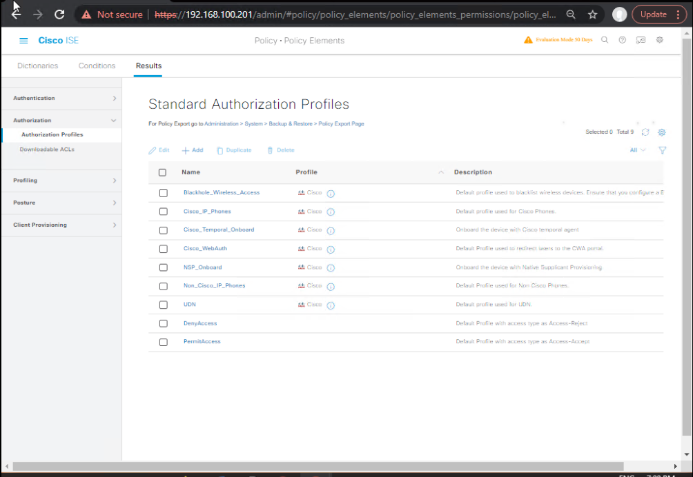Screen dimensions: 693x477
Task: Click the browser forward arrow
Action: (x=38, y=14)
